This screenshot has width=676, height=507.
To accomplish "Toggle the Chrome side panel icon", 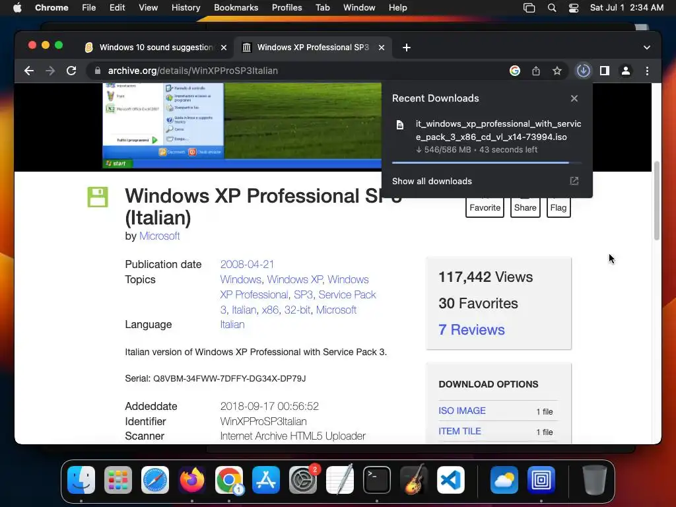I will pos(605,71).
